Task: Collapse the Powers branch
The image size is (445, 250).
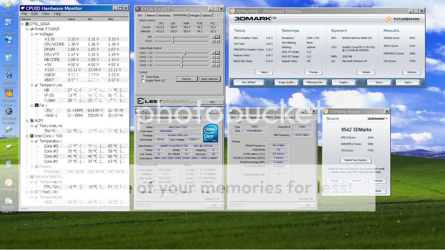Action: click(32, 166)
